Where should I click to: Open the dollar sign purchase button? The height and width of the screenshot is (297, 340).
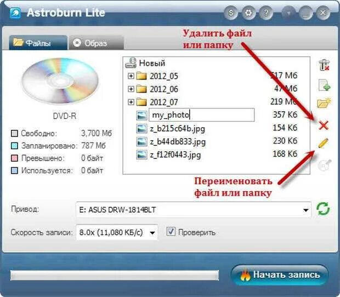click(x=231, y=13)
